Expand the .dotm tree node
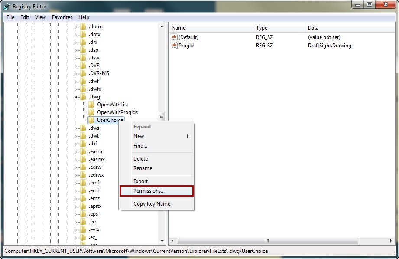The width and height of the screenshot is (399, 259). pos(75,27)
